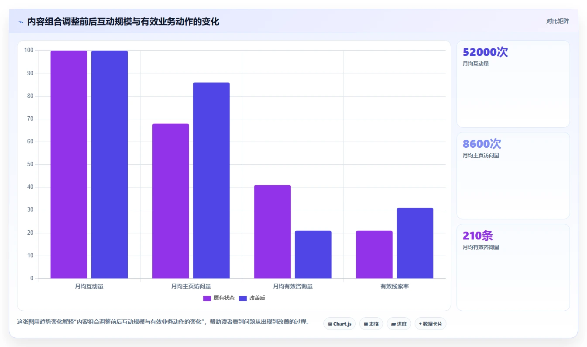Toggle the 原有状态 legend entry
This screenshot has width=587, height=347.
click(219, 298)
